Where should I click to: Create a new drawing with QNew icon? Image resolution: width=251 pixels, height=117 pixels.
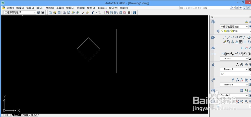pyautogui.click(x=50, y=13)
